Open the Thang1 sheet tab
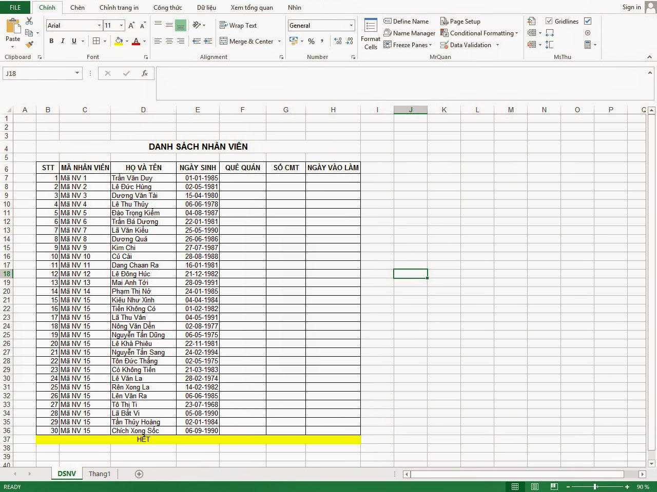Viewport: 657px width, 492px height. pyautogui.click(x=99, y=474)
